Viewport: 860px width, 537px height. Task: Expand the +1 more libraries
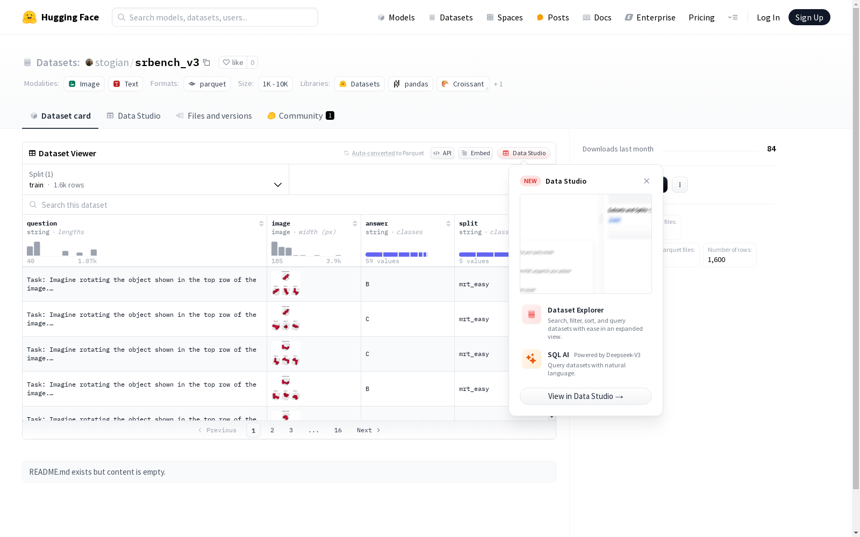498,84
